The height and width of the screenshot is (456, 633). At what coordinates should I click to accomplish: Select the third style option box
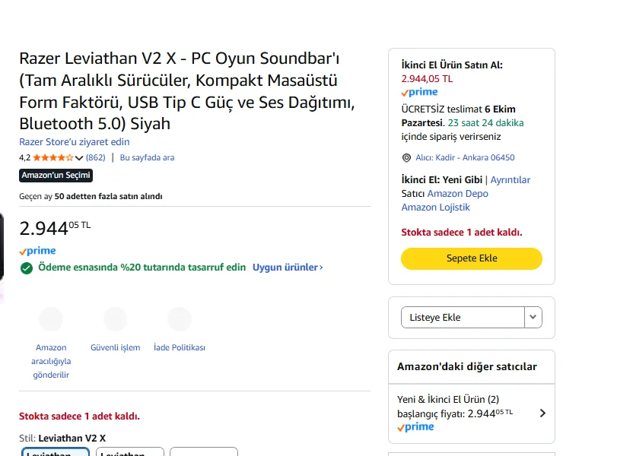pos(204,451)
